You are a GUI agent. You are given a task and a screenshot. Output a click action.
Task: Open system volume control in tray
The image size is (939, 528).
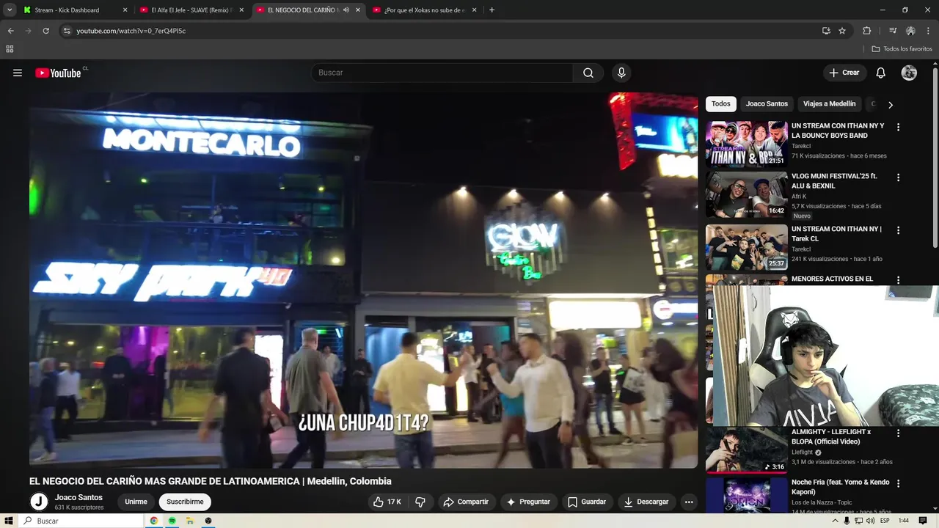[870, 521]
